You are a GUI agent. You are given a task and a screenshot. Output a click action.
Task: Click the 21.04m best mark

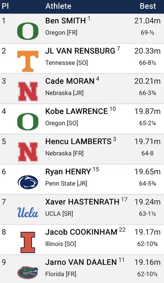(x=147, y=21)
